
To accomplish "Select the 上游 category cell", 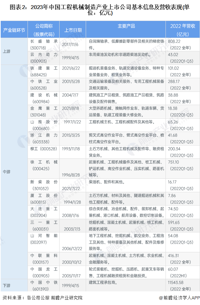I will (14, 51).
